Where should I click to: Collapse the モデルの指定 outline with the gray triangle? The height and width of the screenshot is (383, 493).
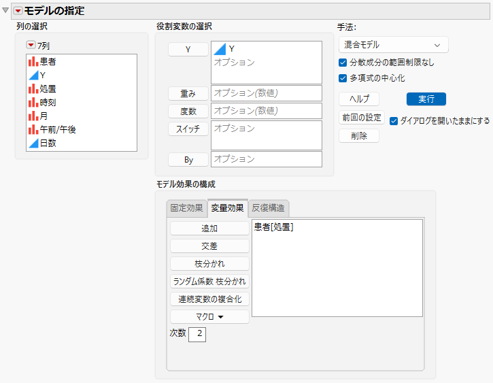[5, 10]
